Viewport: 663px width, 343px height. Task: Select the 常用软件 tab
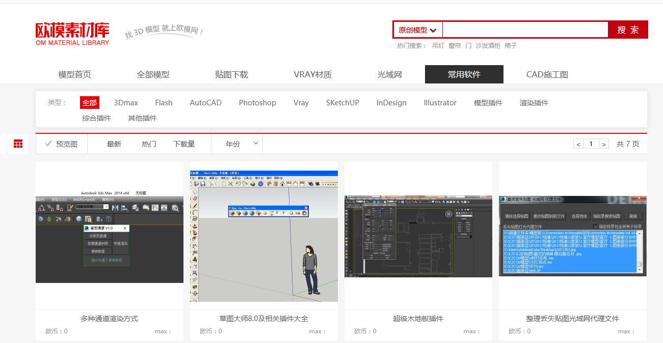pyautogui.click(x=464, y=74)
